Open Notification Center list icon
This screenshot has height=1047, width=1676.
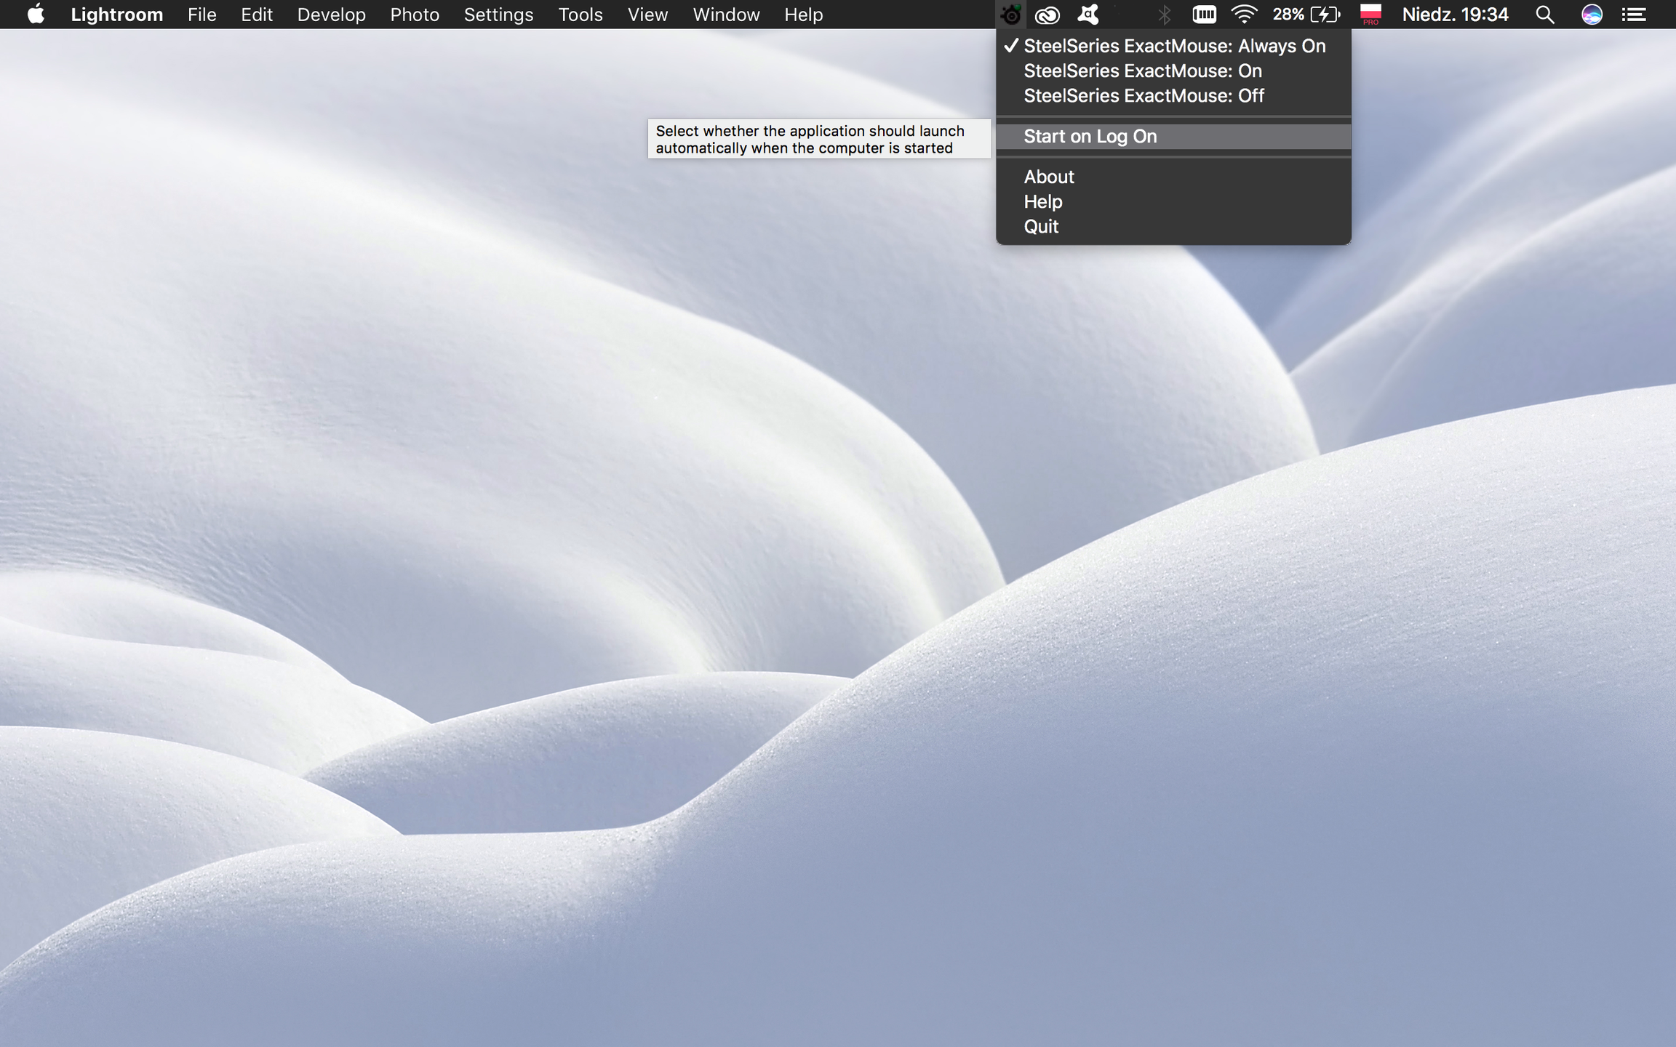(x=1634, y=15)
